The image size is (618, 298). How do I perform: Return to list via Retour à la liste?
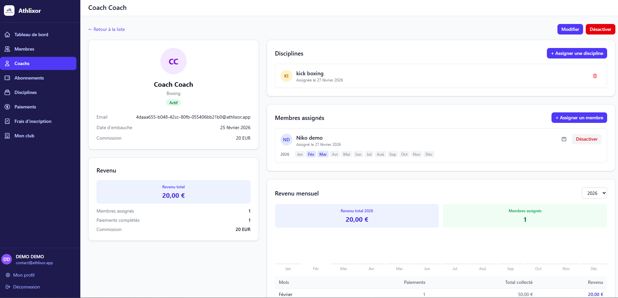[x=106, y=29]
